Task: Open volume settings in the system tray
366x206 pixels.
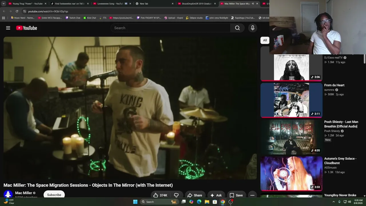Action: [349, 202]
